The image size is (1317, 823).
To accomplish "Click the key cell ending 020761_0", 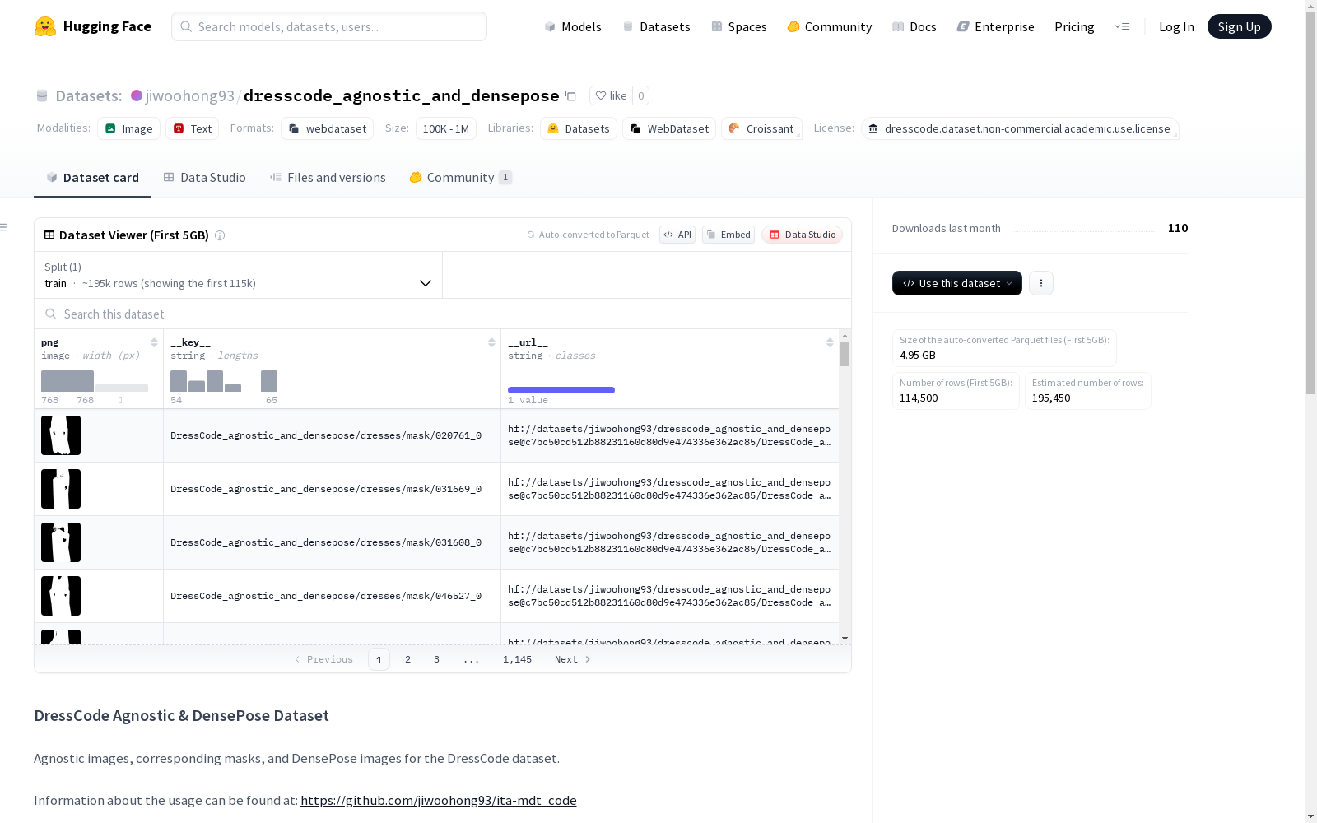I will (x=332, y=435).
